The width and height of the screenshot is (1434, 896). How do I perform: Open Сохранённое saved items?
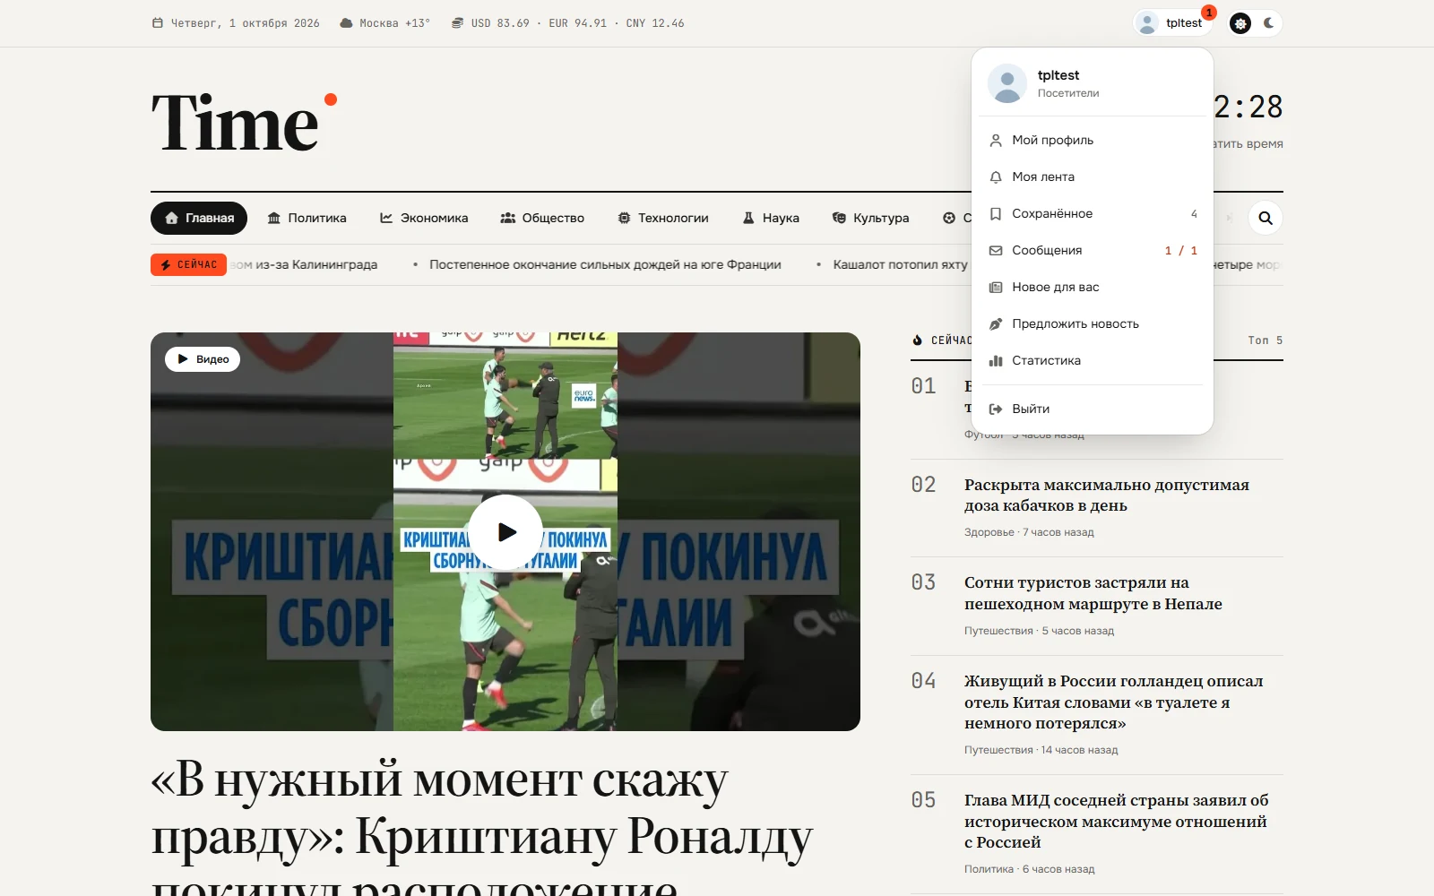pyautogui.click(x=1093, y=213)
